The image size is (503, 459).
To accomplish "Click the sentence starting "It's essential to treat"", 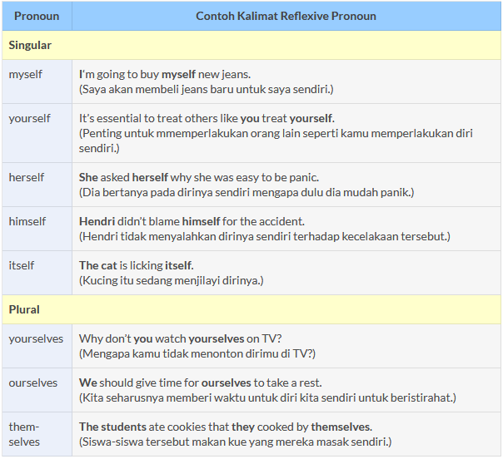I will [207, 118].
